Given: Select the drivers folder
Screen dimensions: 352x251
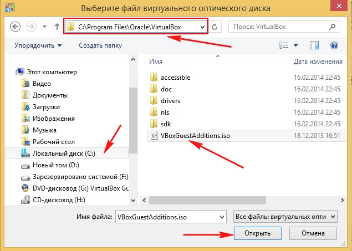Looking at the screenshot, I should [x=165, y=101].
